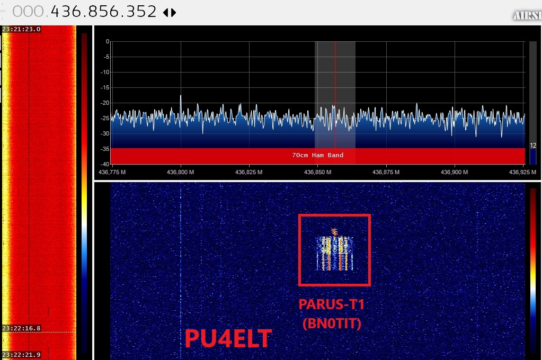Click the "23:22:21.9" timestamp on the left waterfall
This screenshot has width=542, height=360.
21,355
